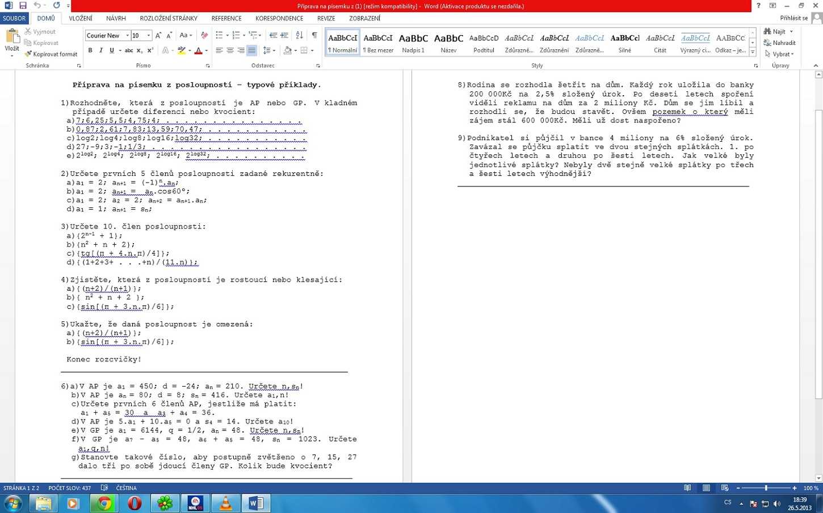The image size is (823, 513).
Task: Apply the Bez mezer style
Action: coord(378,43)
